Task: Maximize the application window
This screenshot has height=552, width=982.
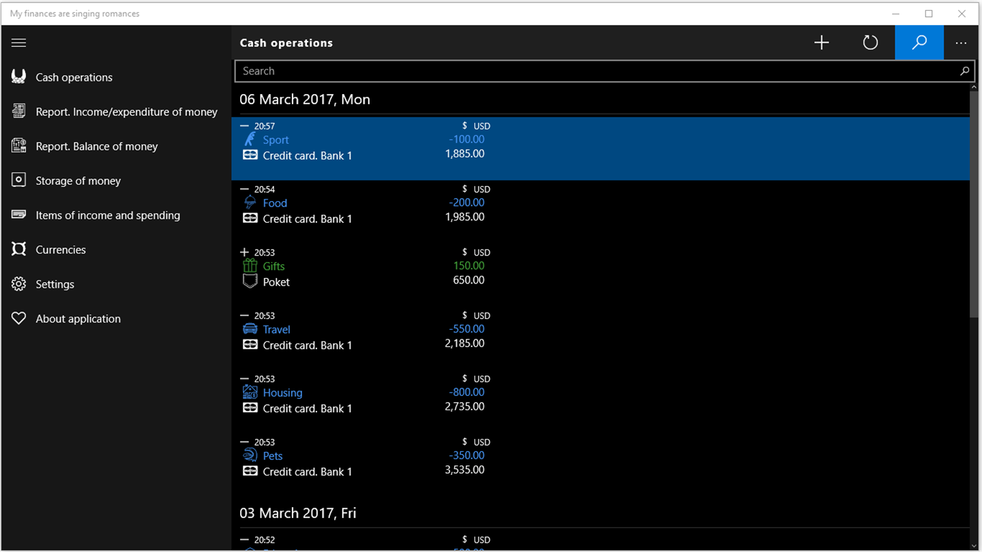Action: point(929,14)
